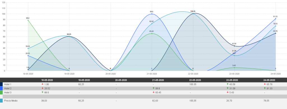Select the Hotel 3 row label

[8, 93]
